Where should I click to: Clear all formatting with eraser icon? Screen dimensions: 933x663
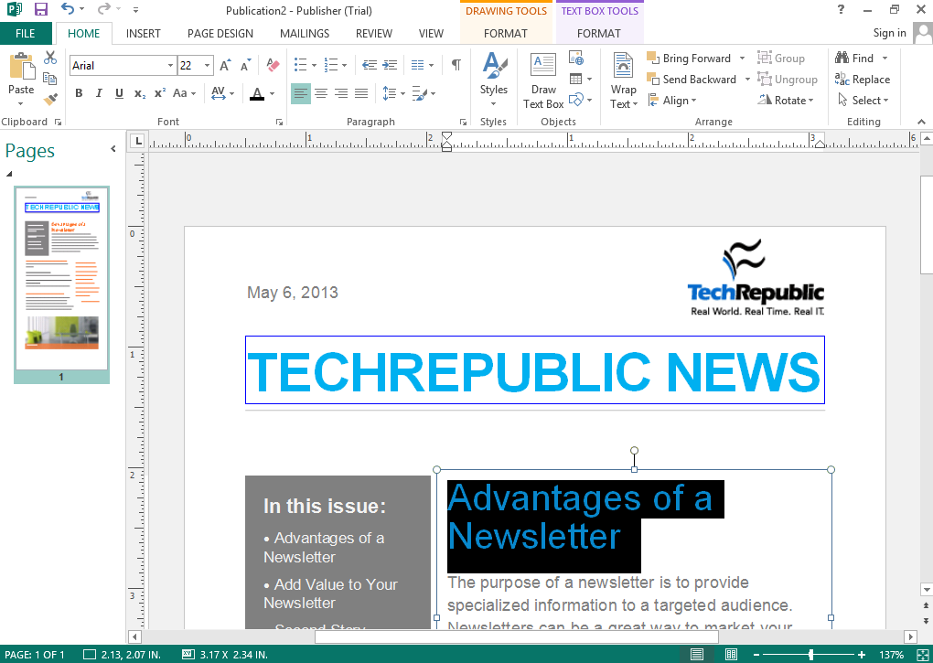(273, 65)
